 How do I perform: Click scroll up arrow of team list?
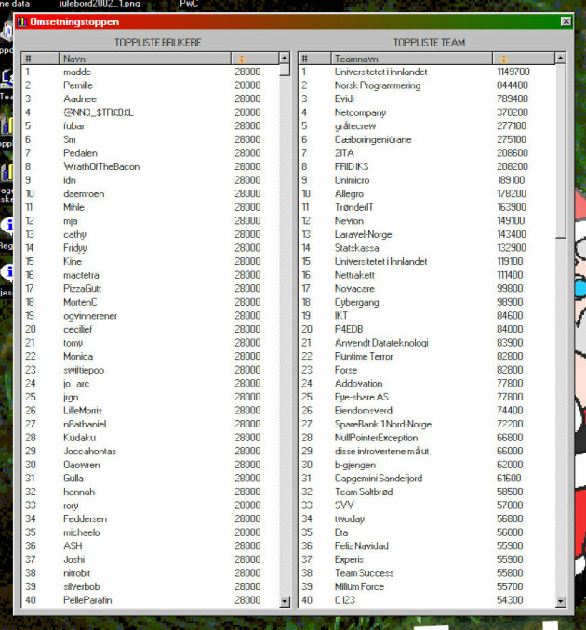(561, 59)
